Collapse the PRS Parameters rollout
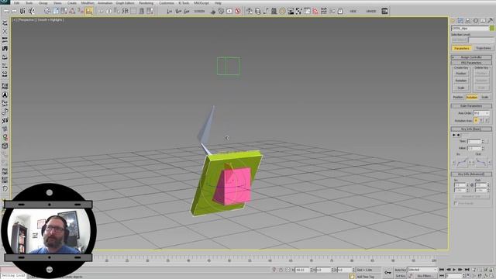496x279 pixels. [x=471, y=63]
